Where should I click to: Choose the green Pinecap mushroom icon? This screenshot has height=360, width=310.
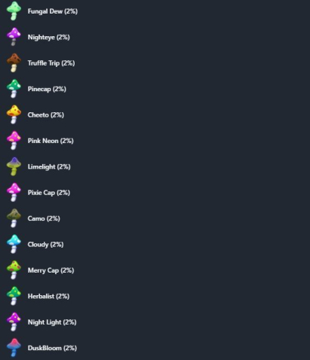pos(14,89)
